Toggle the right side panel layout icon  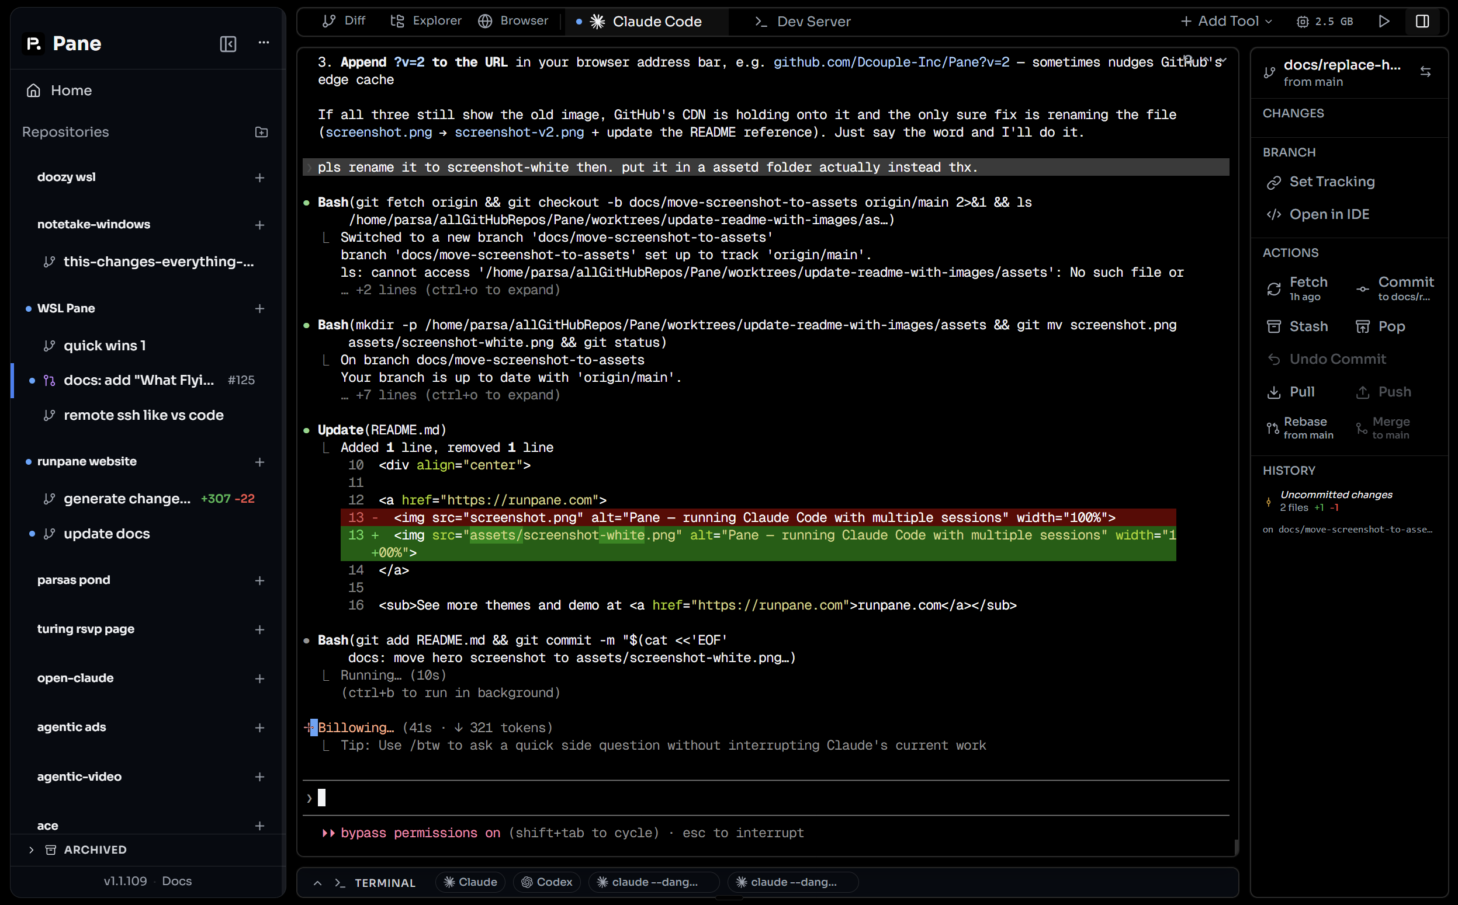(1423, 22)
